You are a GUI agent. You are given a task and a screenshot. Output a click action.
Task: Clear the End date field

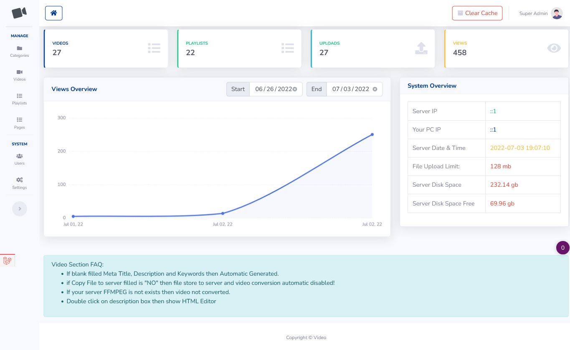click(x=375, y=89)
